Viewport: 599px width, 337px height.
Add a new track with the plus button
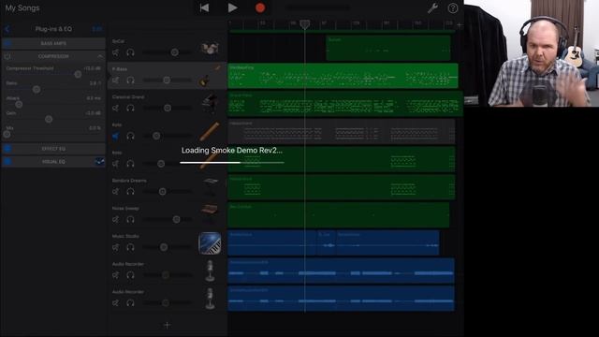click(167, 325)
